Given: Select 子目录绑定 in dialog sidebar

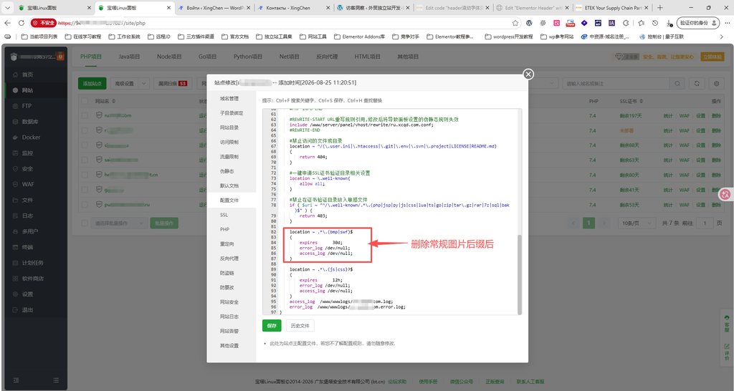Looking at the screenshot, I should click(x=232, y=113).
